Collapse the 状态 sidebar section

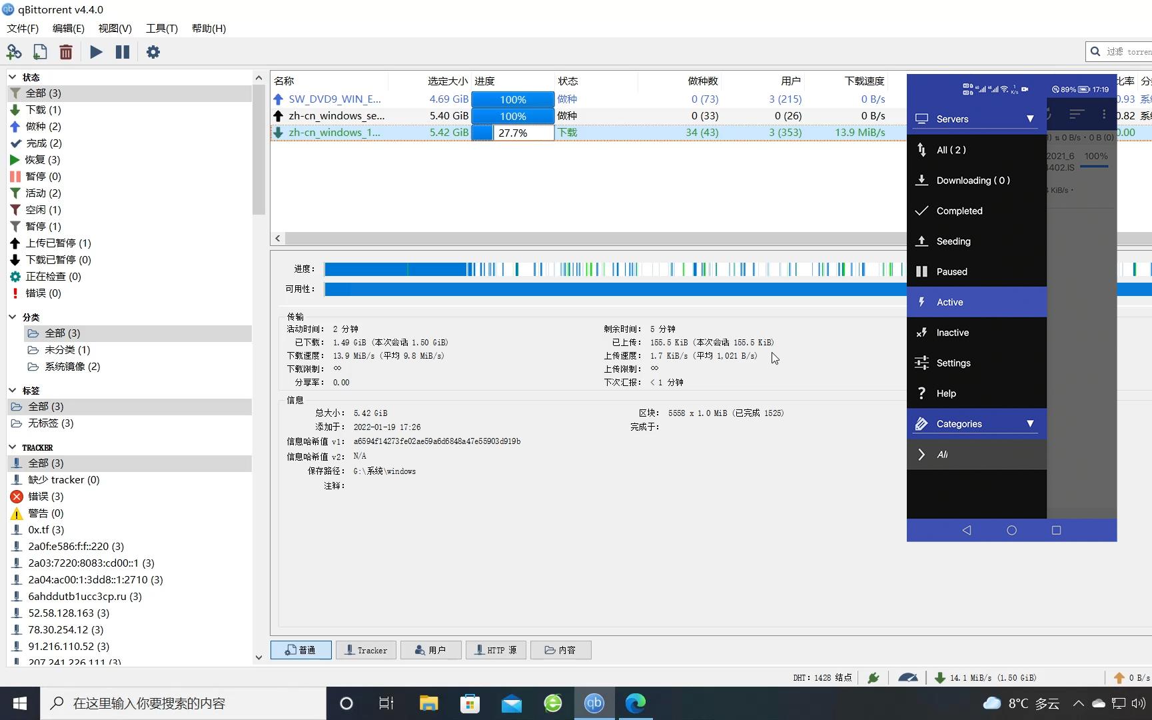13,77
